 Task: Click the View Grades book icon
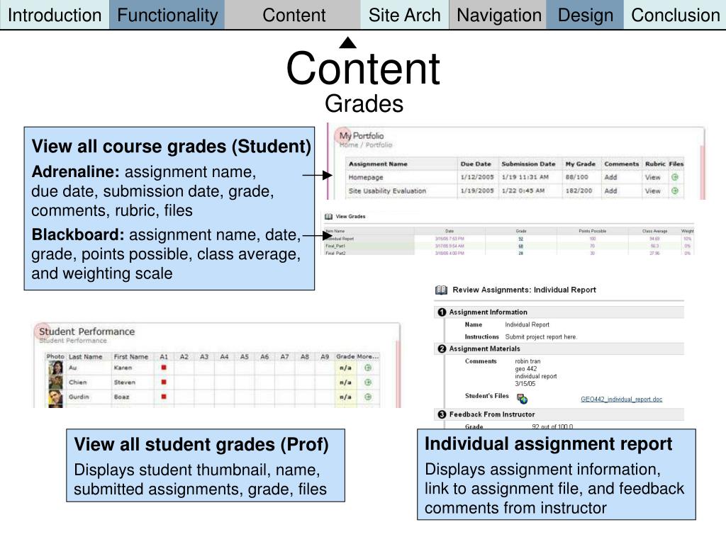tap(329, 217)
